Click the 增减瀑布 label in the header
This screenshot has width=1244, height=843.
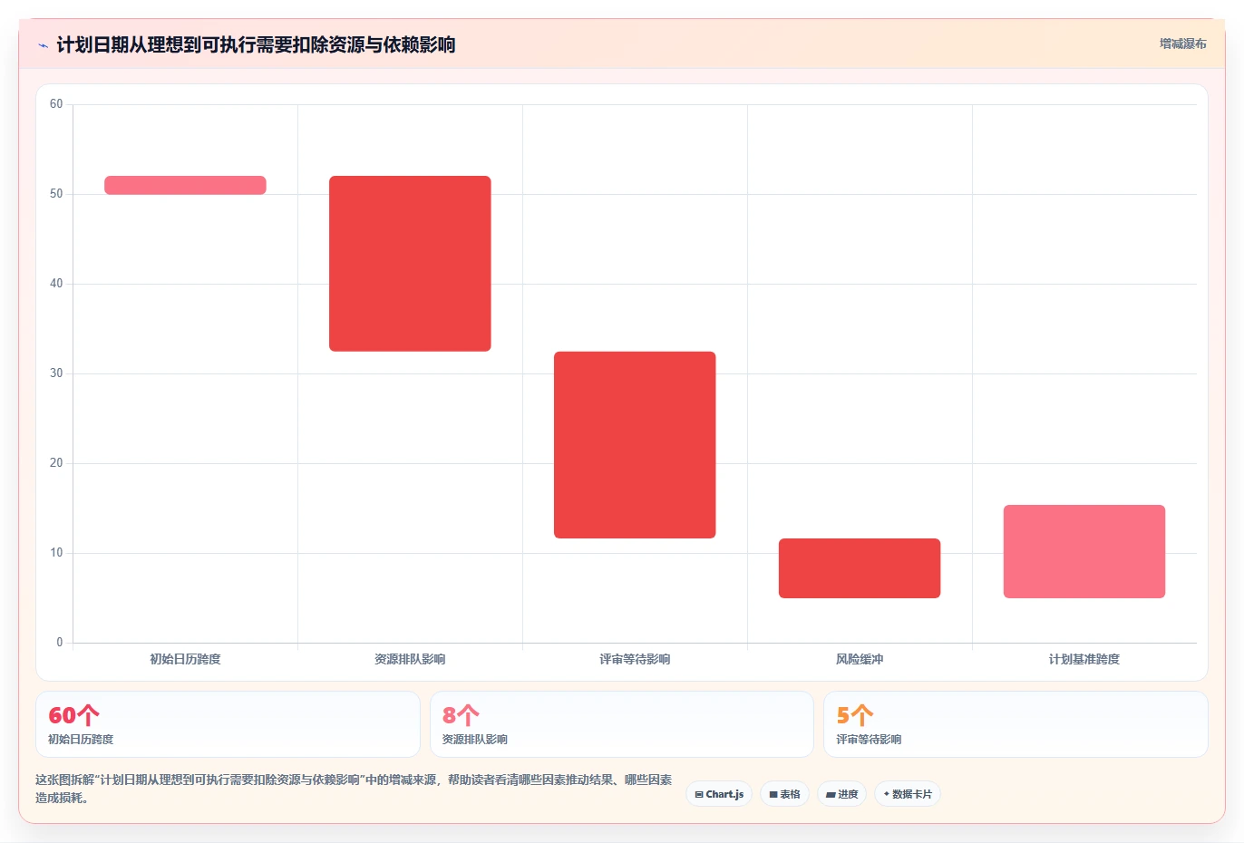coord(1182,44)
